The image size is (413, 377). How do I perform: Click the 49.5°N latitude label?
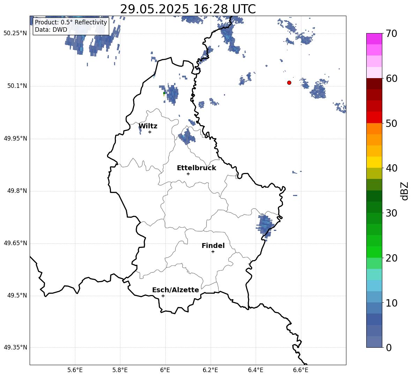[17, 295]
